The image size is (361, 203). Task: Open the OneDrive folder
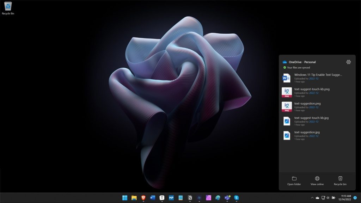tap(294, 181)
